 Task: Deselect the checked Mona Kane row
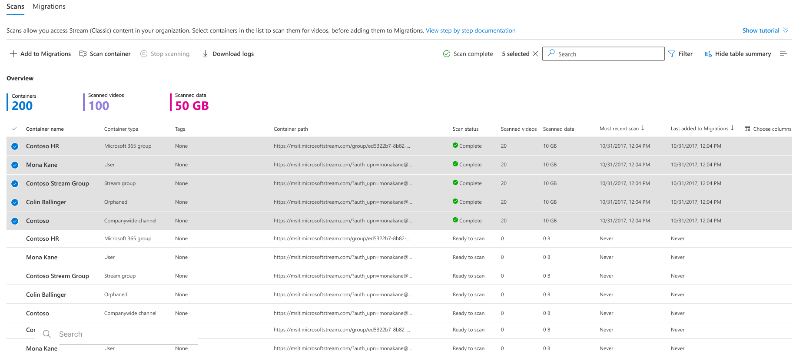pyautogui.click(x=15, y=165)
